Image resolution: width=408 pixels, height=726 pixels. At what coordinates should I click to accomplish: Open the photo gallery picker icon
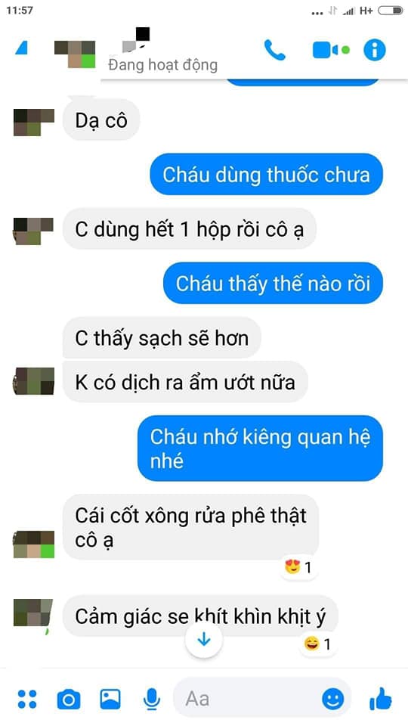(x=110, y=699)
